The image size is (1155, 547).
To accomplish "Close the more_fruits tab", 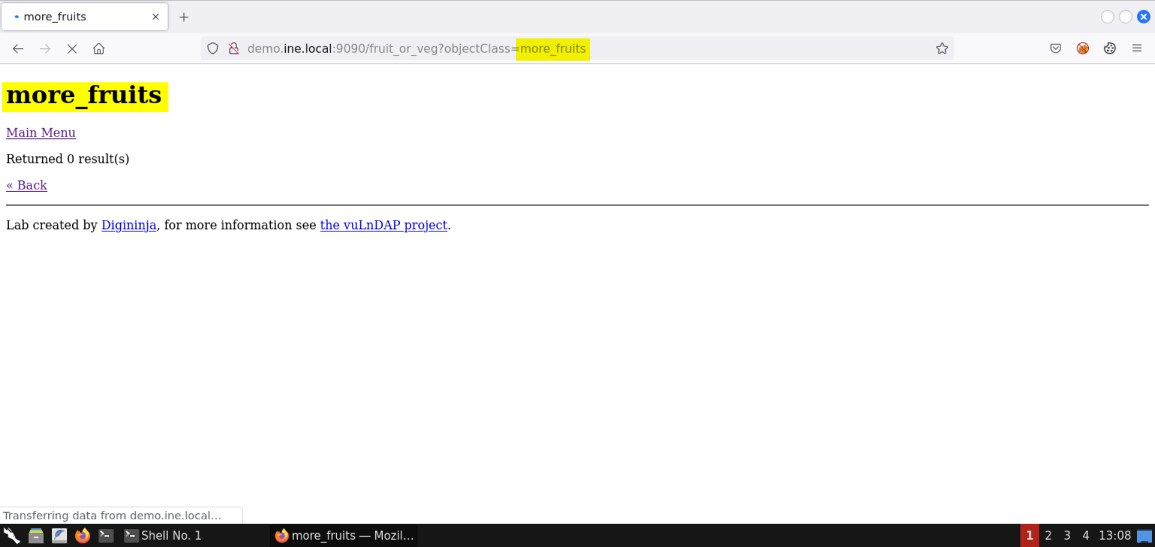I will pos(156,17).
